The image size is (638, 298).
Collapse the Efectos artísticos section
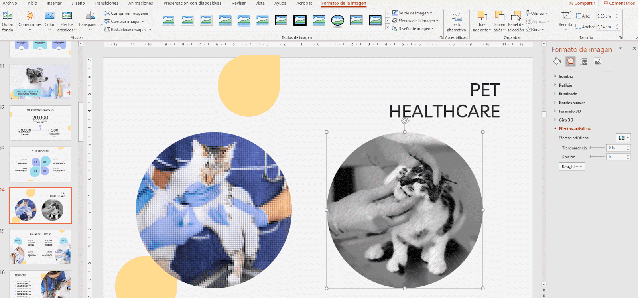coord(574,128)
